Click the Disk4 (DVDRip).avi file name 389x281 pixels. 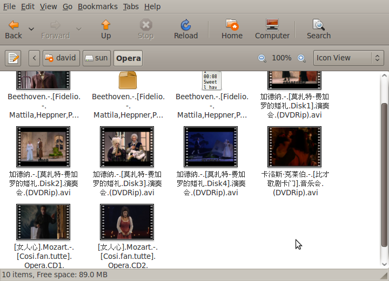211,184
